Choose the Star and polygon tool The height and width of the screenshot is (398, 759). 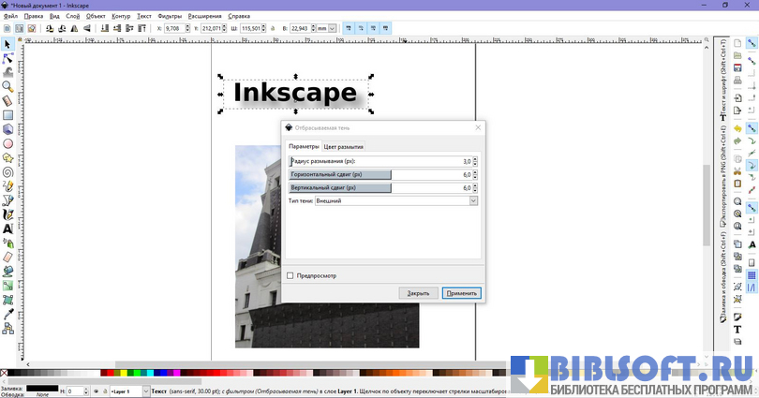(x=7, y=158)
